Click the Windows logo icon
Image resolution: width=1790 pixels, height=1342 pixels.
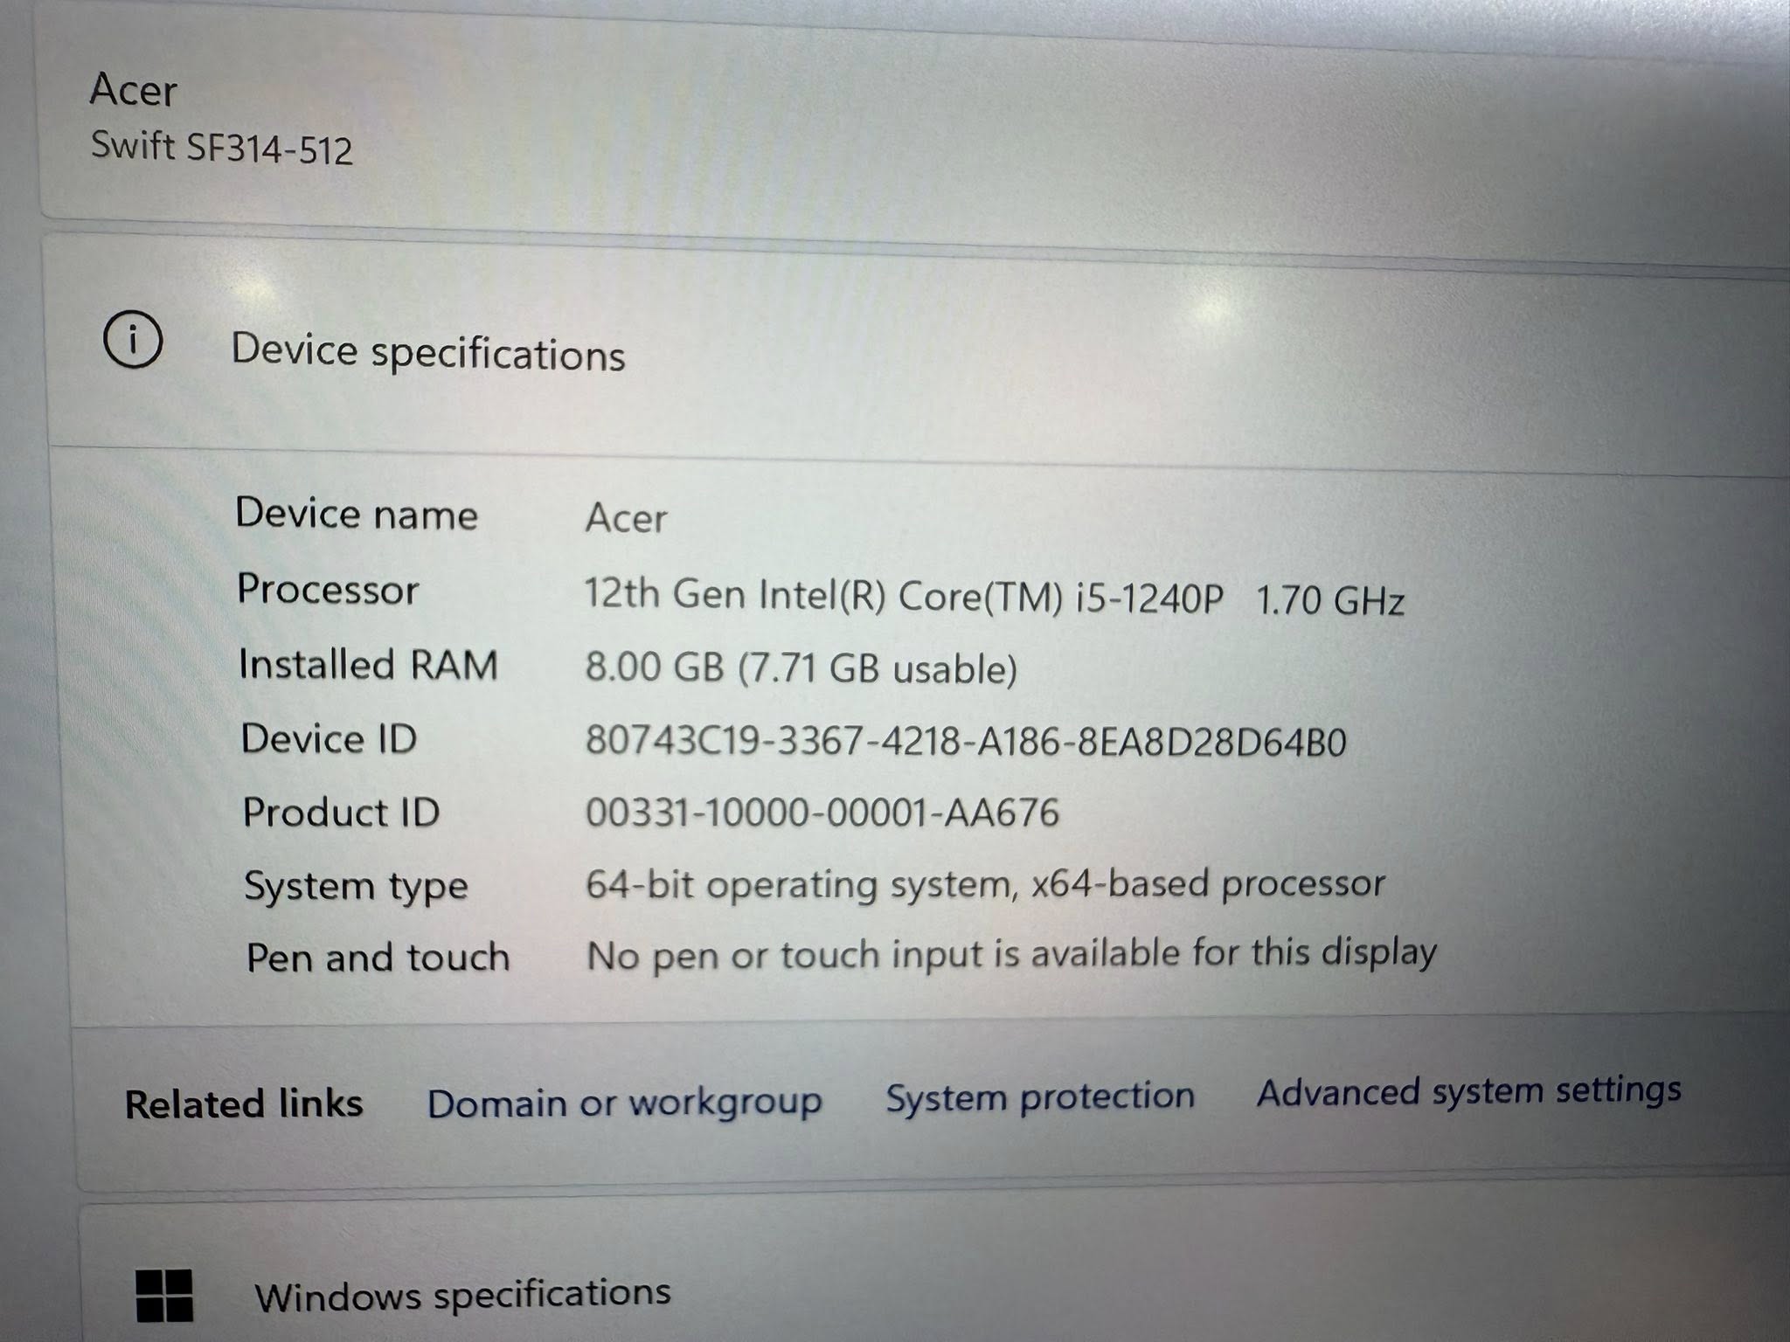tap(165, 1296)
